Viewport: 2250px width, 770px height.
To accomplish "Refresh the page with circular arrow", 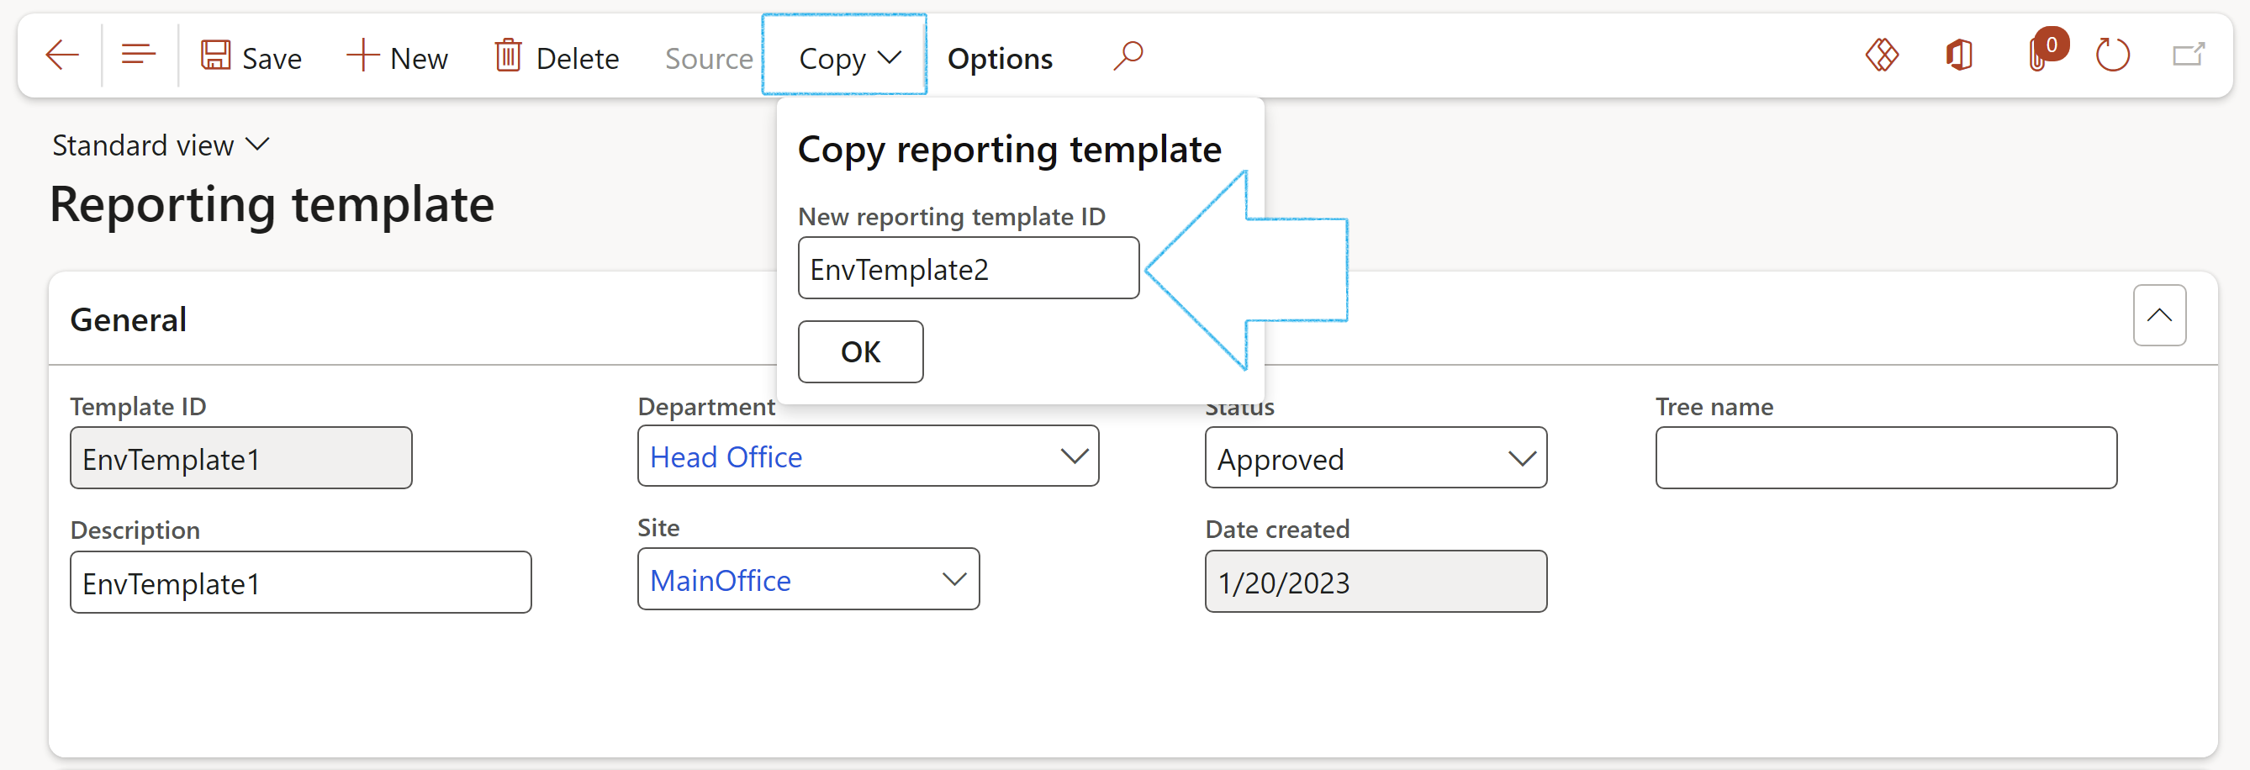I will [2113, 55].
